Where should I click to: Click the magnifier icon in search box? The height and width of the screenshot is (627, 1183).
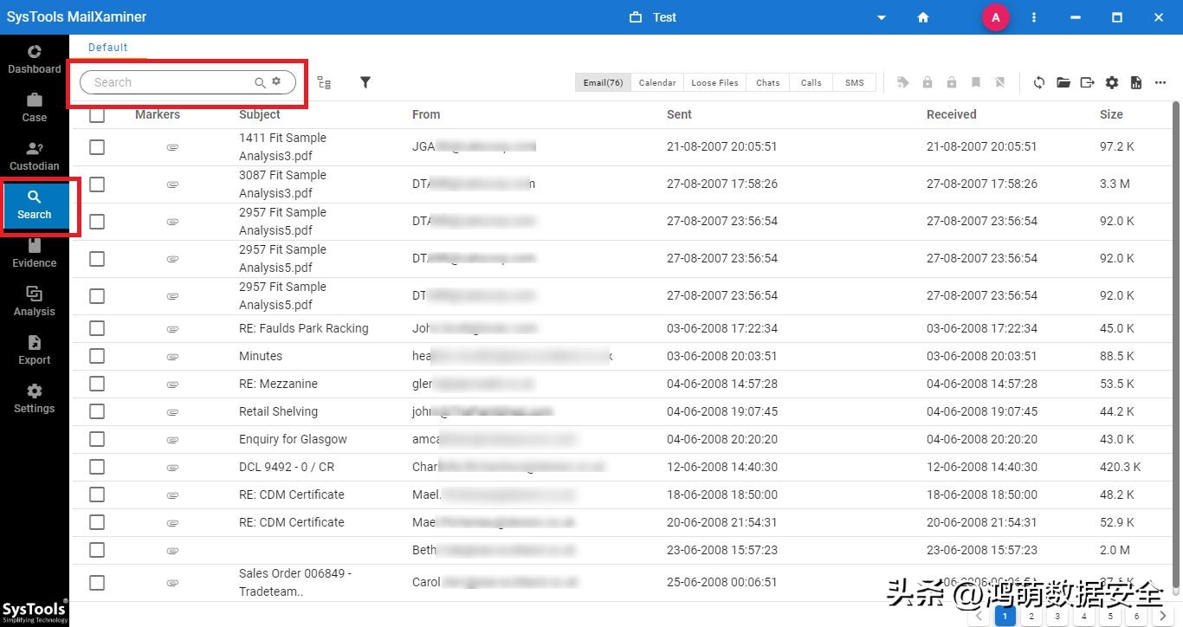pyautogui.click(x=260, y=82)
